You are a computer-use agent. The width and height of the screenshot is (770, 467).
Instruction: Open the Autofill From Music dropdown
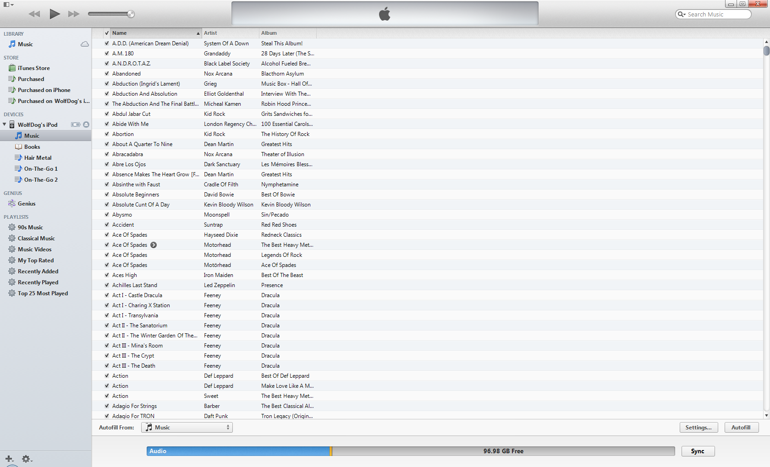(x=187, y=428)
